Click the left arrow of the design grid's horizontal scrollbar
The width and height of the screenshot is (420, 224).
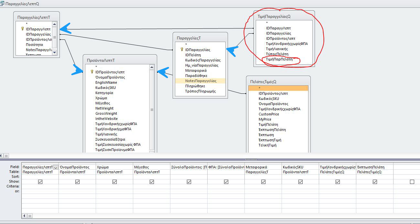pos(24,216)
